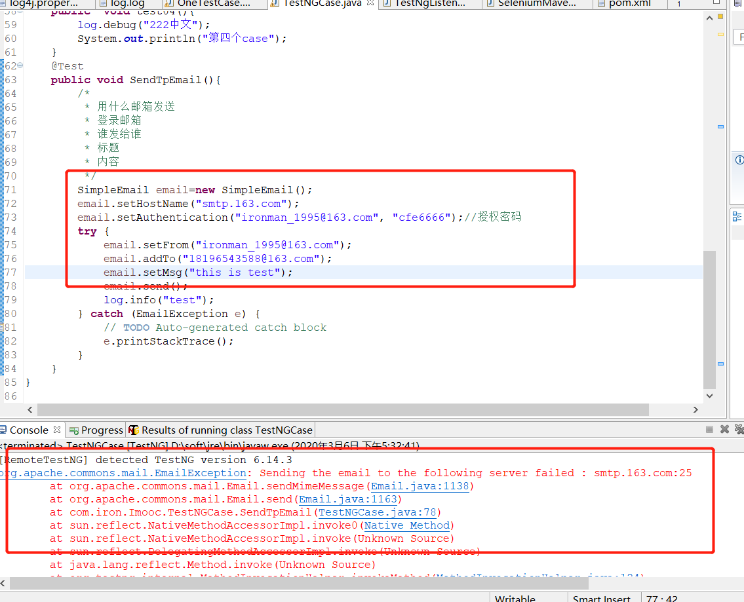The height and width of the screenshot is (602, 744).
Task: Collapse the method fold at line 62
Action: pos(20,66)
